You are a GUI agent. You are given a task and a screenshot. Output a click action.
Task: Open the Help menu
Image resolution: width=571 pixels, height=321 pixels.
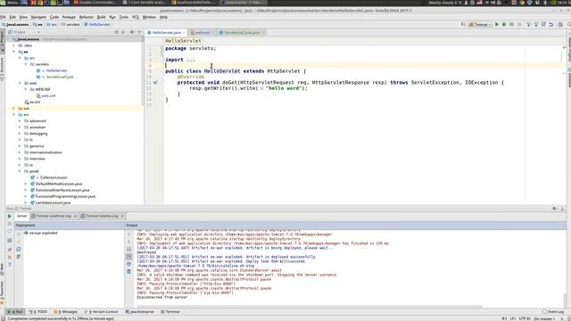point(163,17)
